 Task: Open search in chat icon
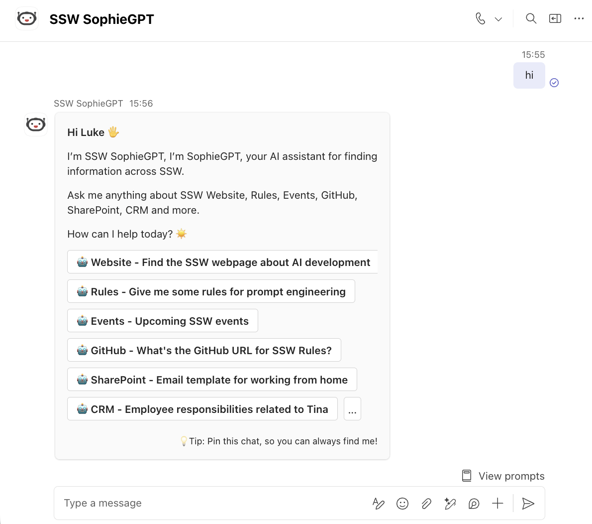(x=531, y=18)
